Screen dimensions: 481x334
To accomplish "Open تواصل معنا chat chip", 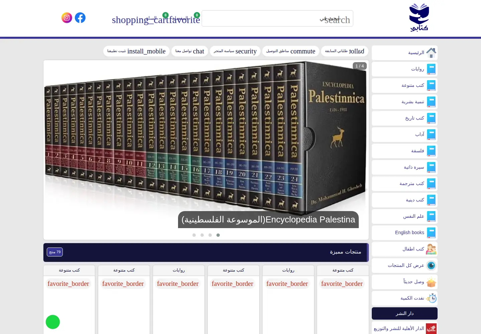I will pos(190,51).
